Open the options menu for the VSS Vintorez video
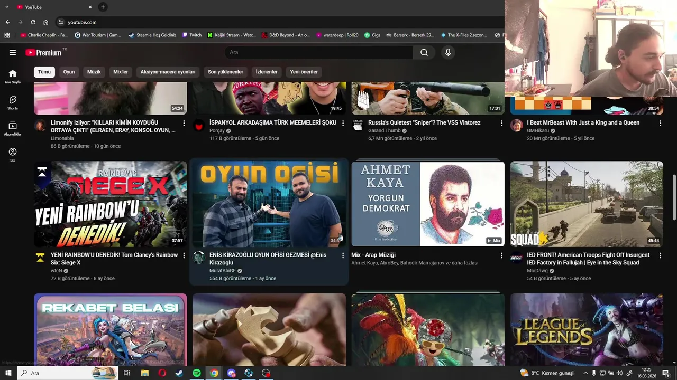The image size is (677, 380). 501,123
